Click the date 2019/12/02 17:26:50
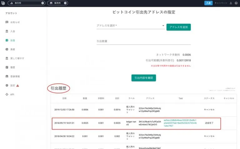The image size is (240, 149). 64,110
